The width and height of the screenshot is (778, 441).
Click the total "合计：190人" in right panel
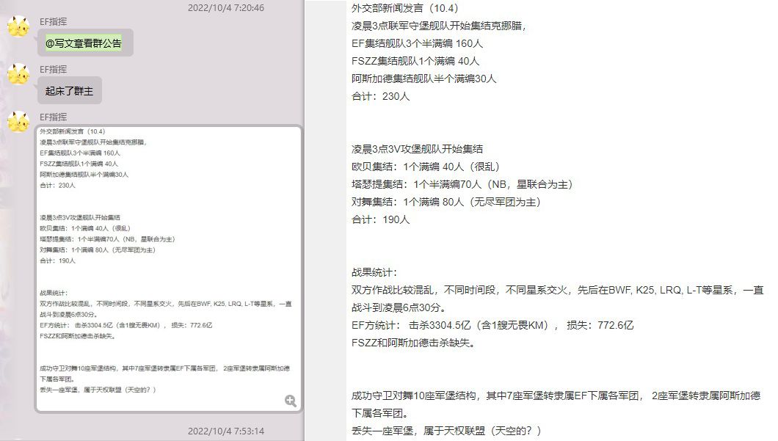381,219
